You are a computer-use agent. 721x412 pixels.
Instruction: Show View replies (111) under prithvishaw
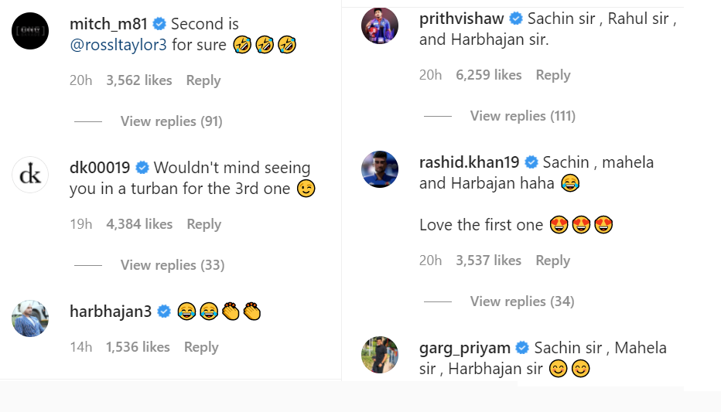pos(522,116)
